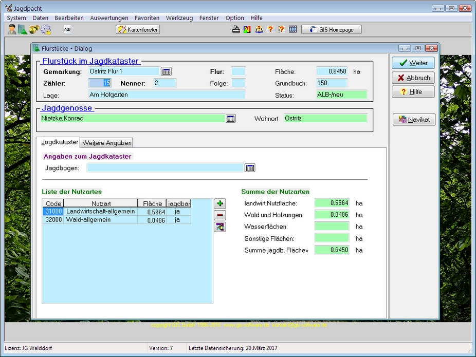Click the yellow question mark toolbar icon
This screenshot has height=357, width=476.
coord(281,29)
